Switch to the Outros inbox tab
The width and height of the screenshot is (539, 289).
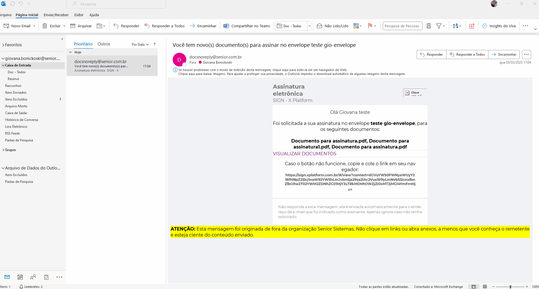click(x=104, y=44)
